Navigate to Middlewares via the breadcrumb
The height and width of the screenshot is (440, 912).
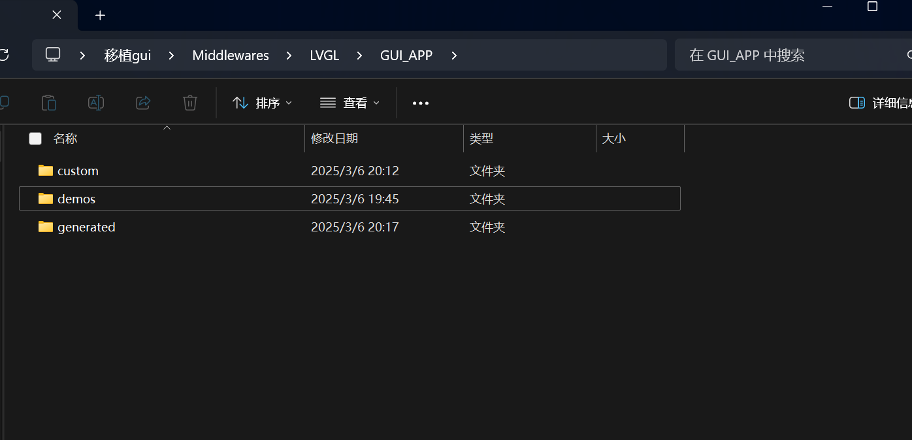(231, 55)
